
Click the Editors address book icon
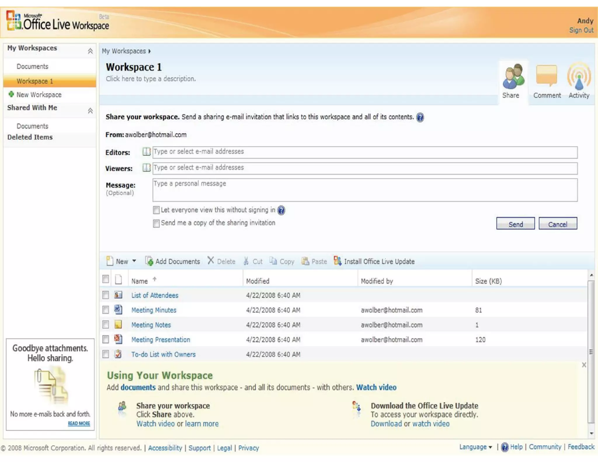coord(146,152)
